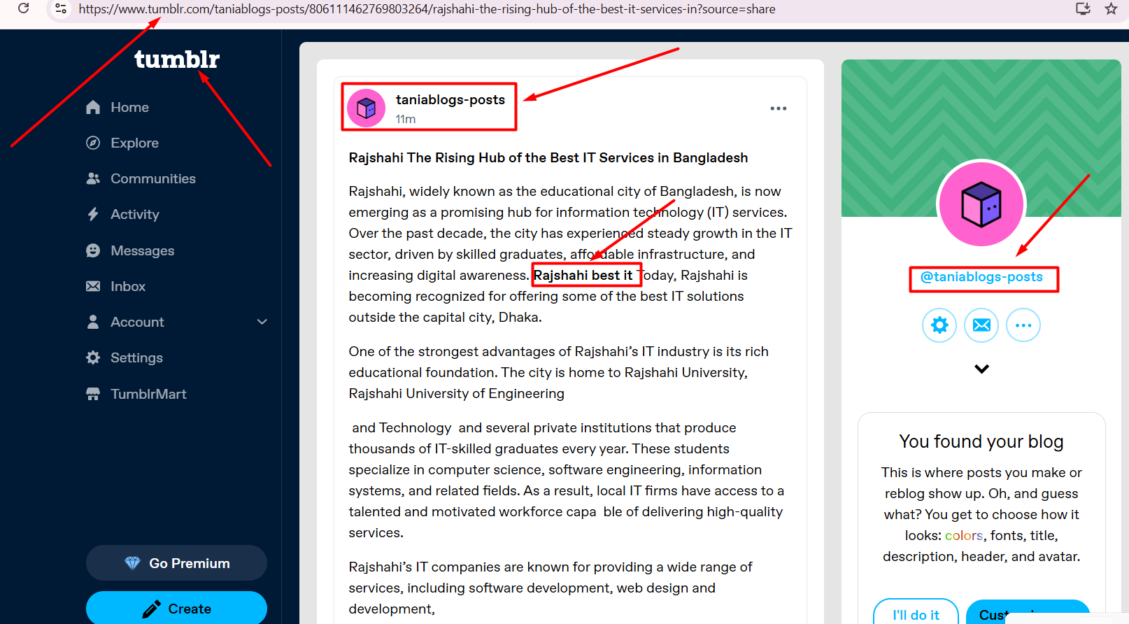View site information icon in address bar

click(x=61, y=8)
